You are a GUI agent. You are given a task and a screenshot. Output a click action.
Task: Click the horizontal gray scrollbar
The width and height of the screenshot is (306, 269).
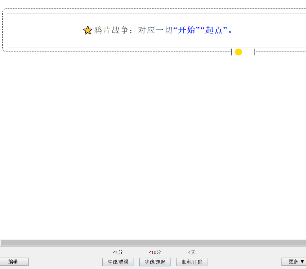(x=153, y=243)
